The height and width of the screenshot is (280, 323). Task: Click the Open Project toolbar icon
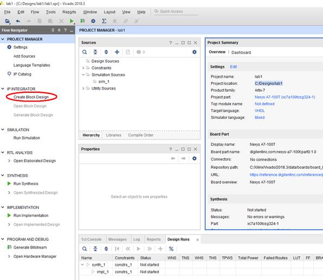8,21
